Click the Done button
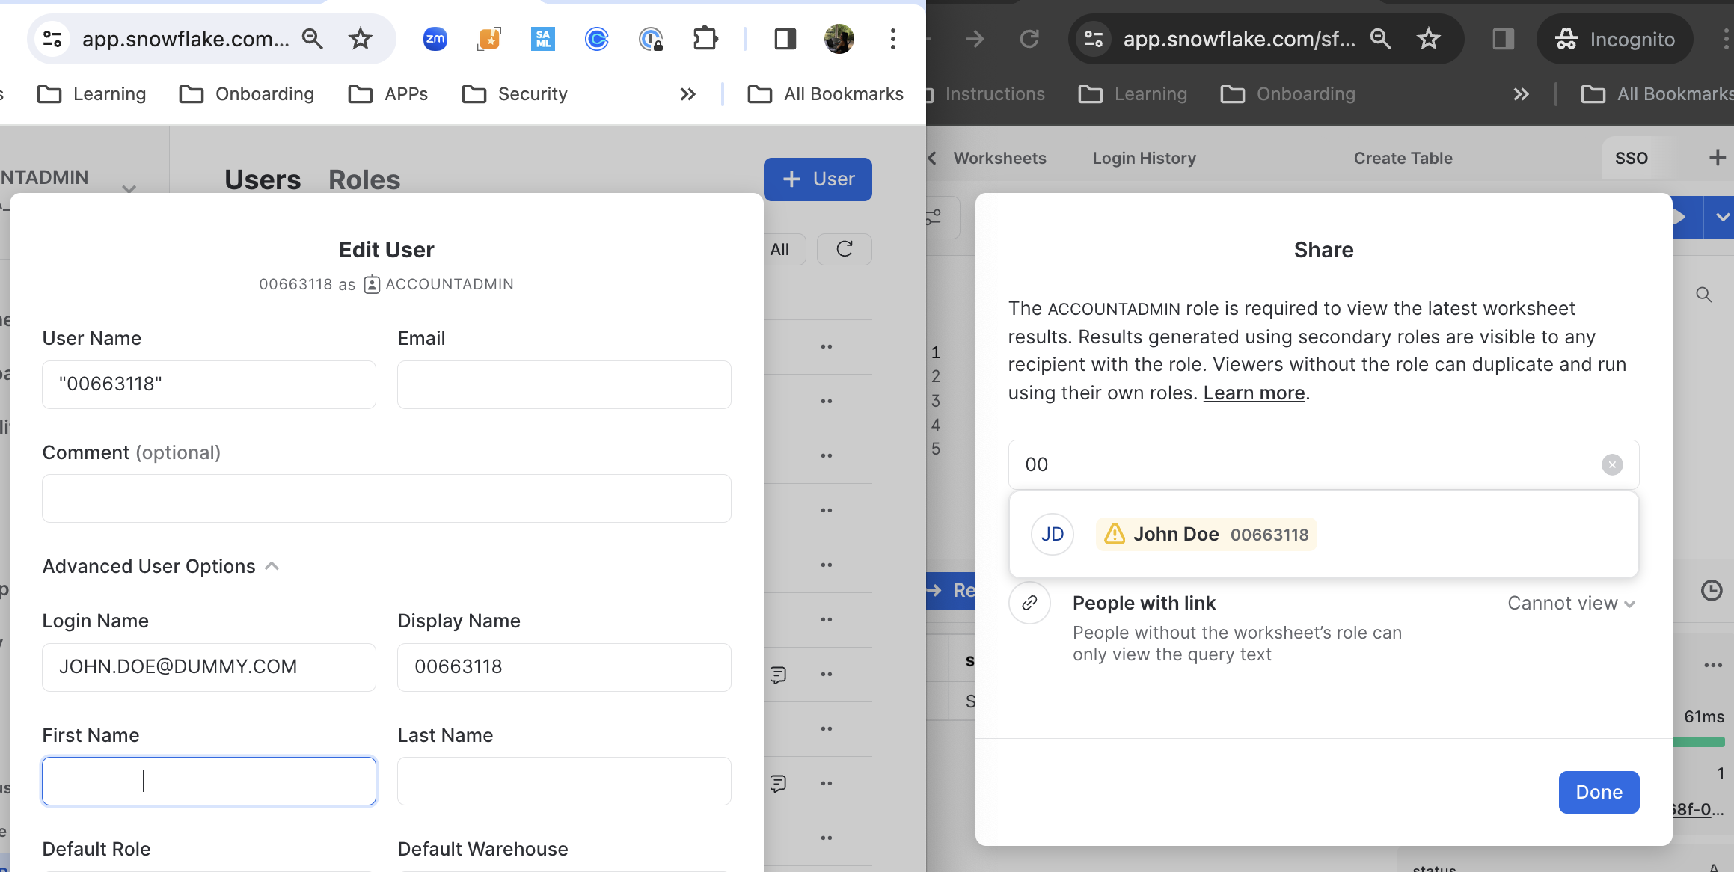Viewport: 1734px width, 872px height. (x=1599, y=792)
